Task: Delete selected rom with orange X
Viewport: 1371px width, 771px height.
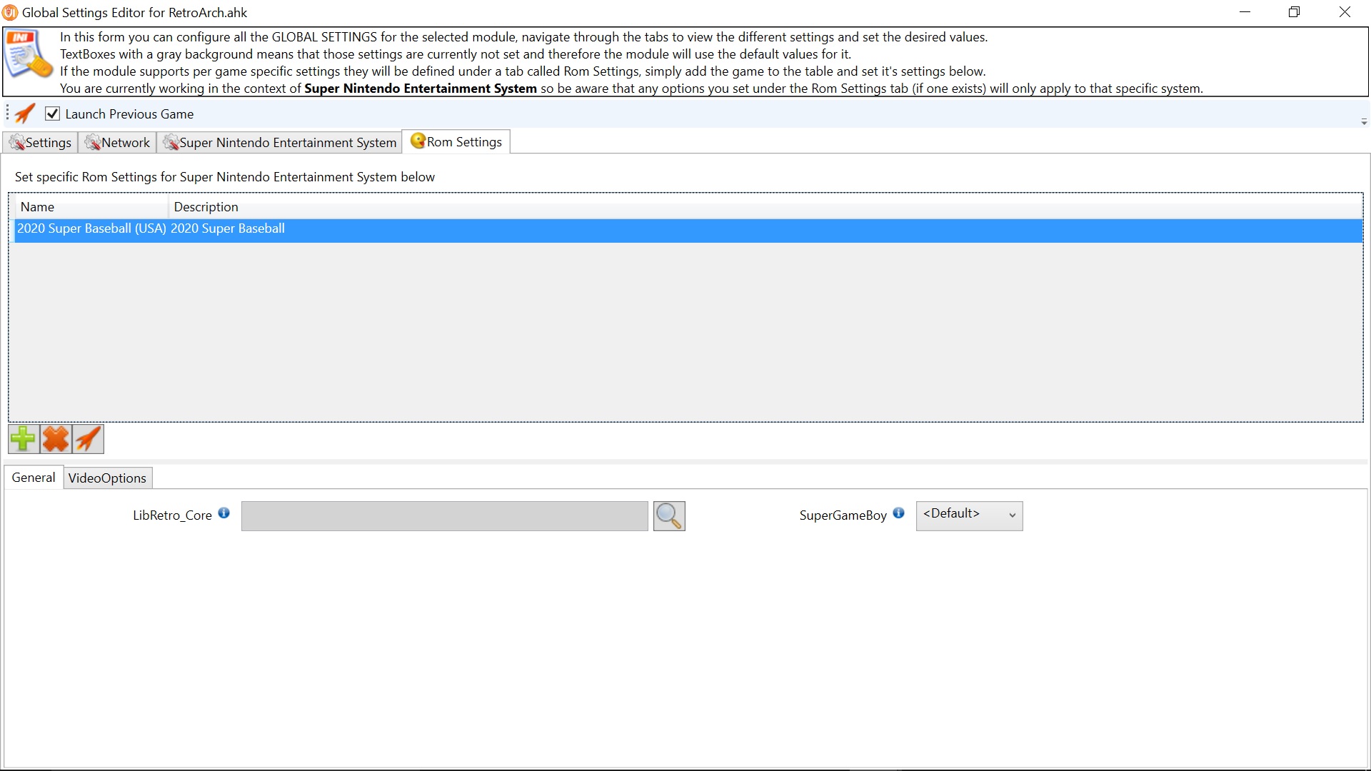Action: [x=56, y=439]
